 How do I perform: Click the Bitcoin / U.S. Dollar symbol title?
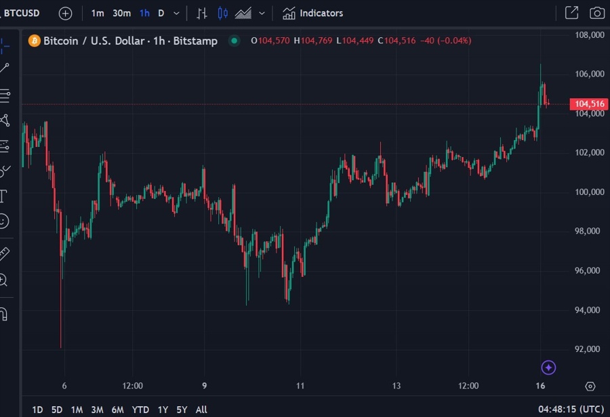click(130, 41)
